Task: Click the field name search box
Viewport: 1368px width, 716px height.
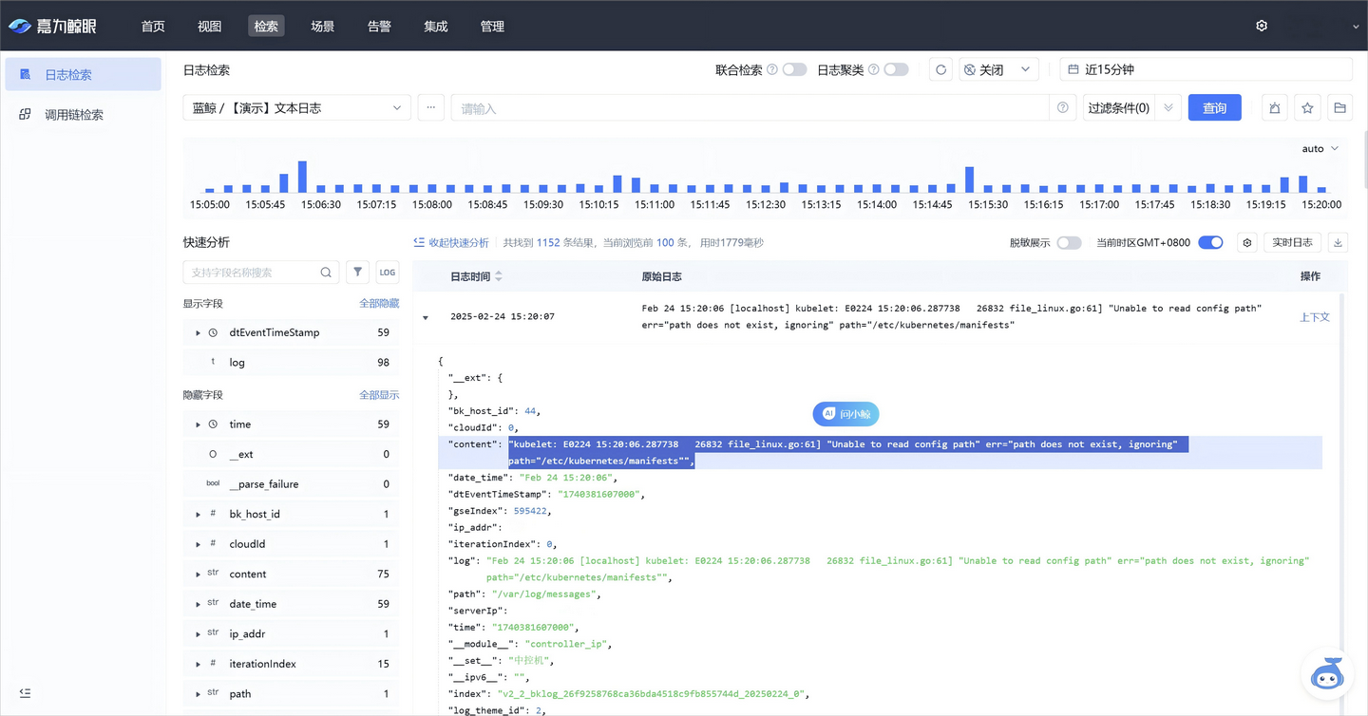Action: coord(261,273)
